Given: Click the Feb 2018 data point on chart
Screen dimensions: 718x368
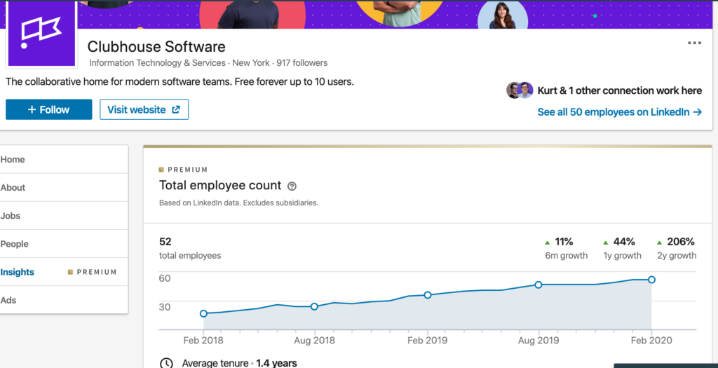Looking at the screenshot, I should (x=203, y=313).
